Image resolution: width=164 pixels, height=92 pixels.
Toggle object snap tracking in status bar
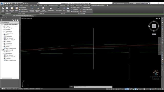point(126,89)
